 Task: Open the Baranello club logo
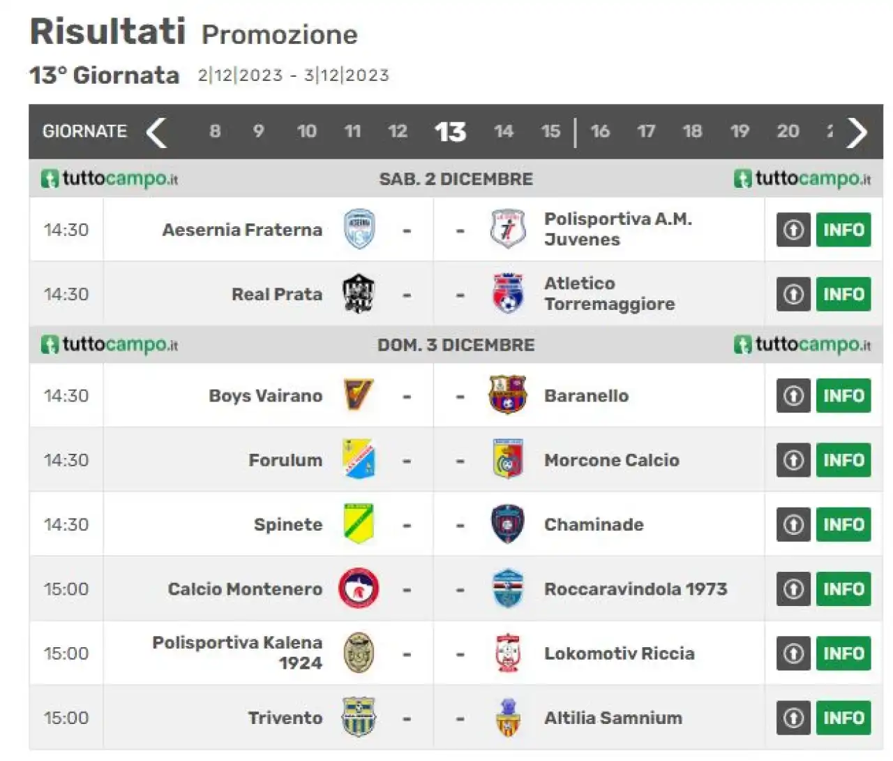508,395
